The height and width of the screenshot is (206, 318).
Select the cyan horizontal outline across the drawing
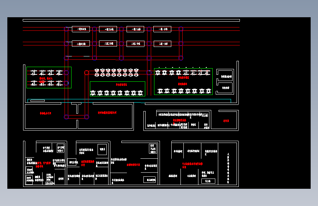[x=129, y=101]
